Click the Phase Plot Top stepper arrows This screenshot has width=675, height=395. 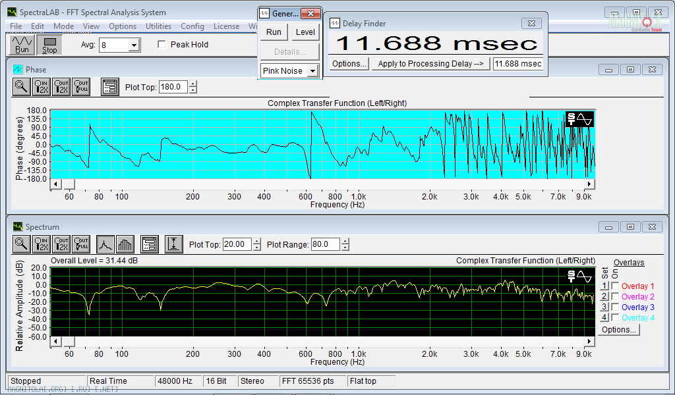(x=193, y=88)
